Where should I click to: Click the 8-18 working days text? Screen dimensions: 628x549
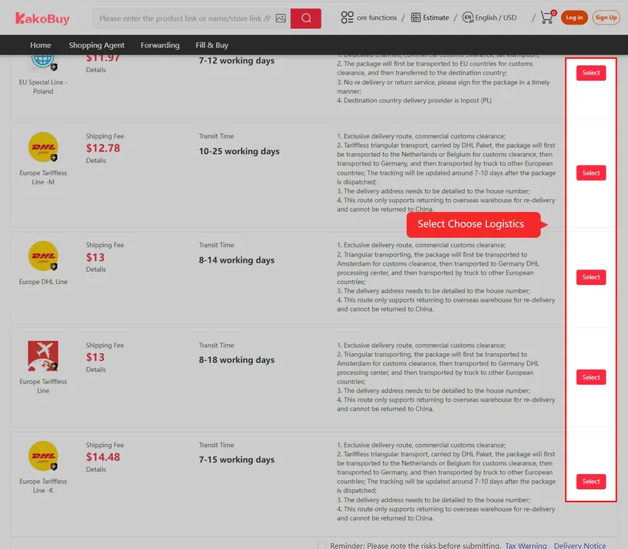click(237, 360)
